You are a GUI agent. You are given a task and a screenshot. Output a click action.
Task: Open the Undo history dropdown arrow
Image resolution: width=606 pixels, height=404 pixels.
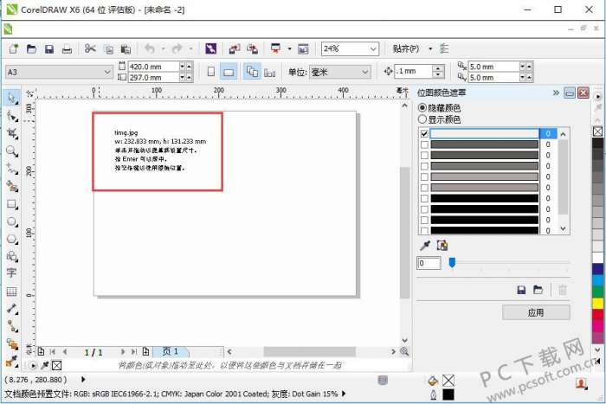pyautogui.click(x=163, y=49)
